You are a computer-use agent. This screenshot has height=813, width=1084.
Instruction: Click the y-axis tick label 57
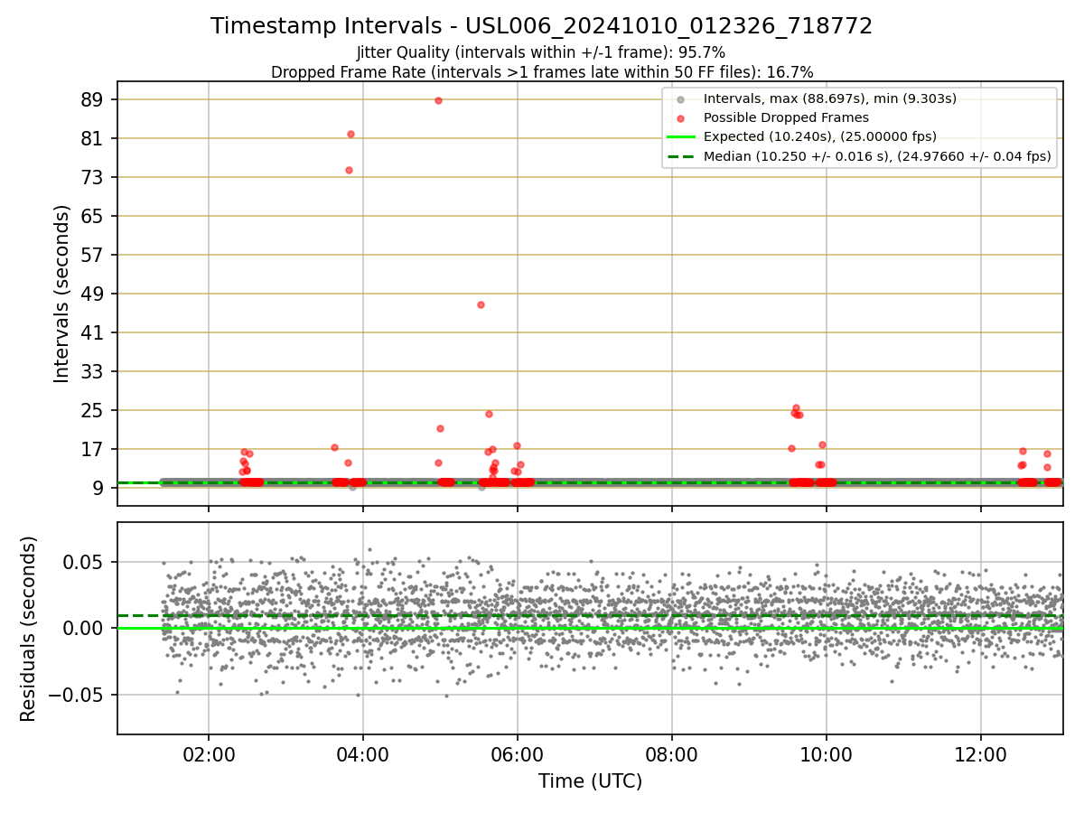point(93,255)
